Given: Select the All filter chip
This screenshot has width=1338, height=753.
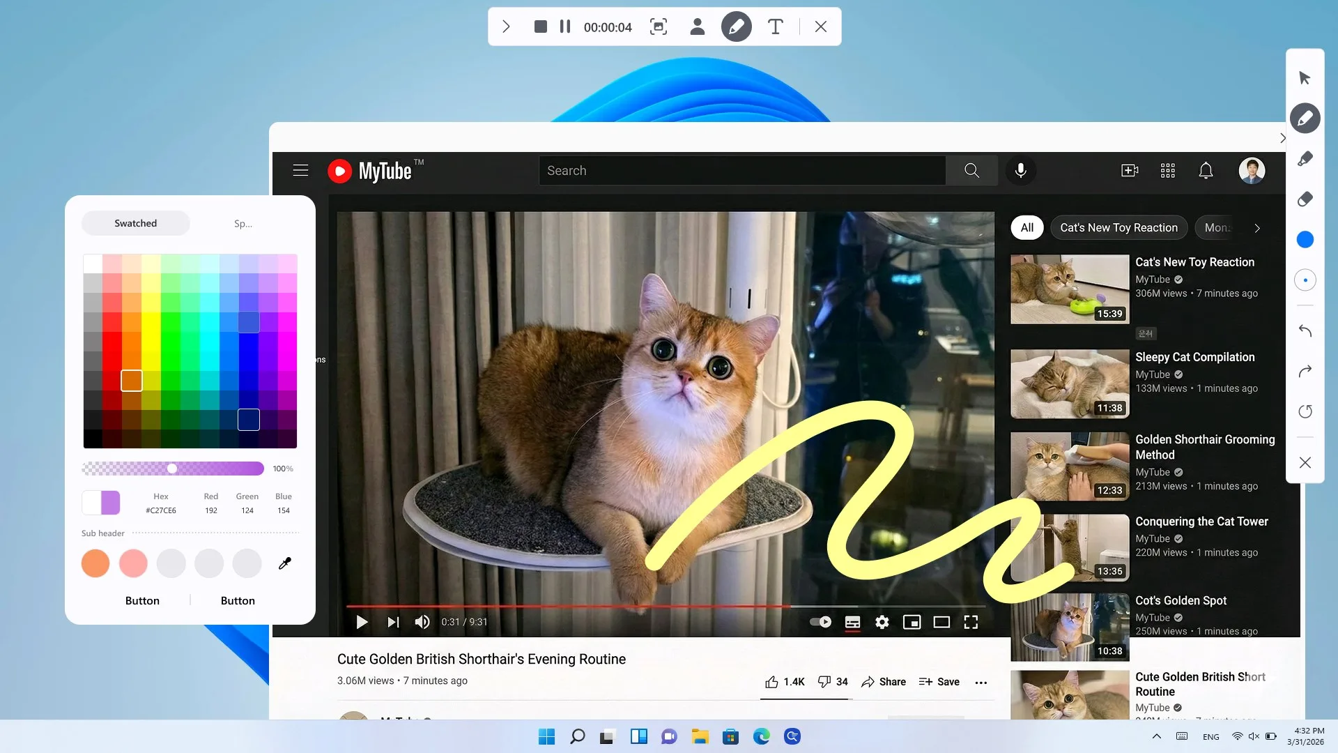Looking at the screenshot, I should tap(1026, 227).
